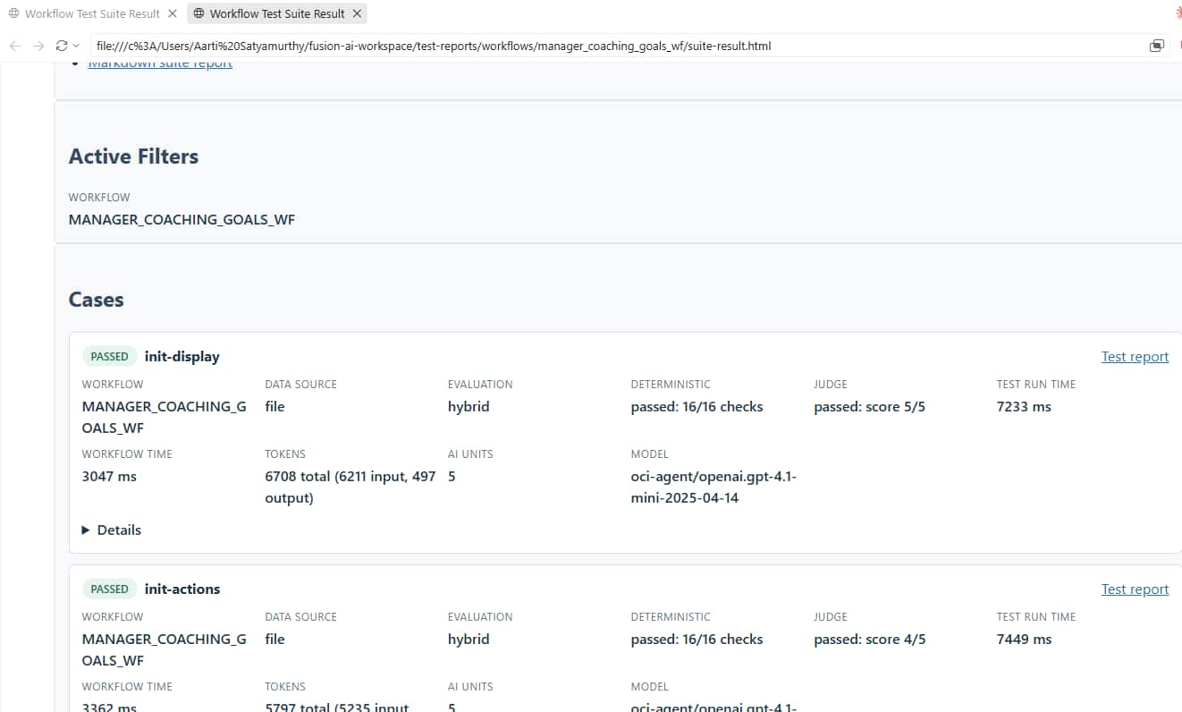The image size is (1182, 712).
Task: Click the file URL address bar
Action: click(x=617, y=46)
